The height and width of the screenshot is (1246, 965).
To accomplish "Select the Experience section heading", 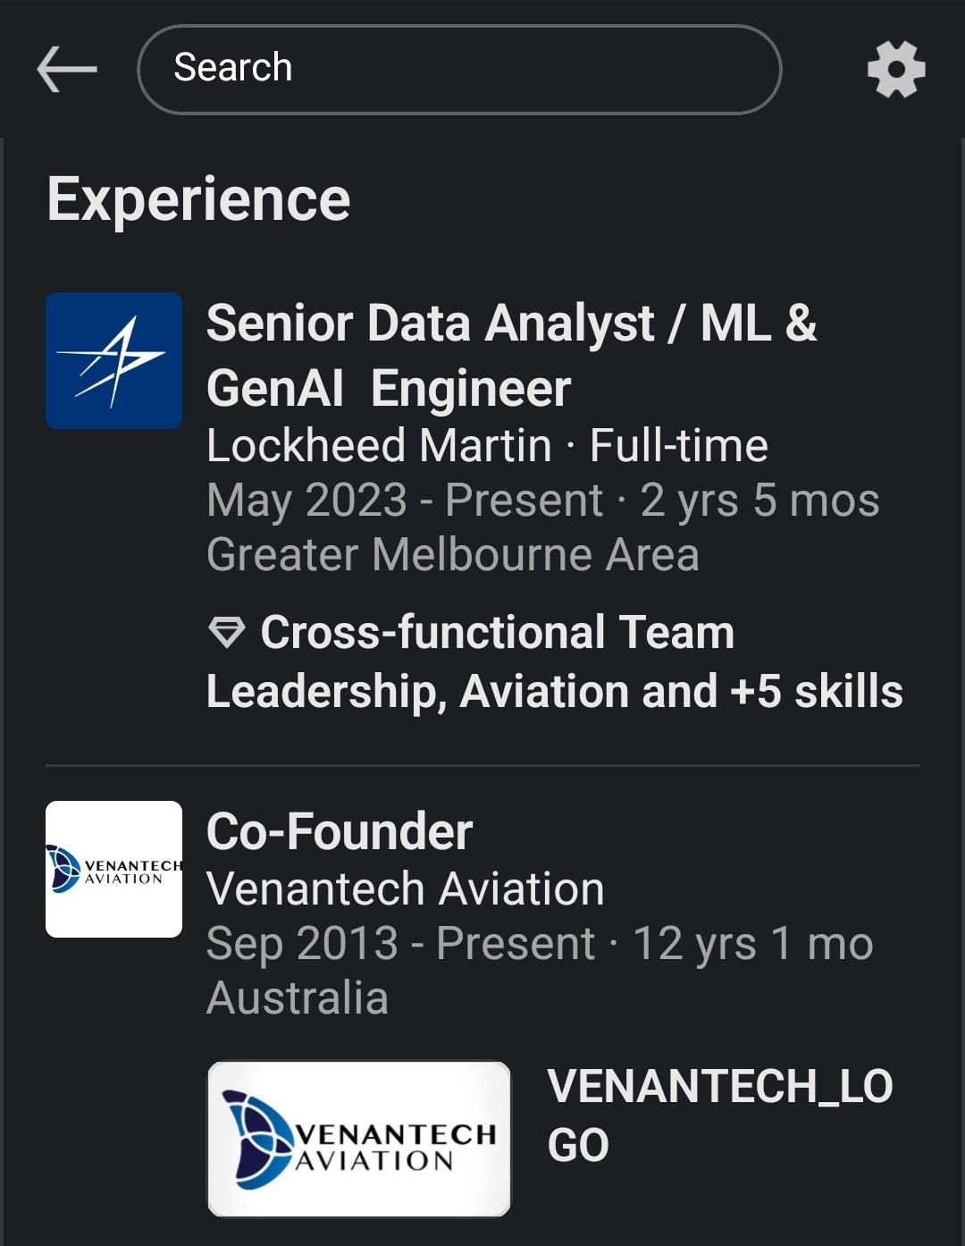I will pos(198,198).
